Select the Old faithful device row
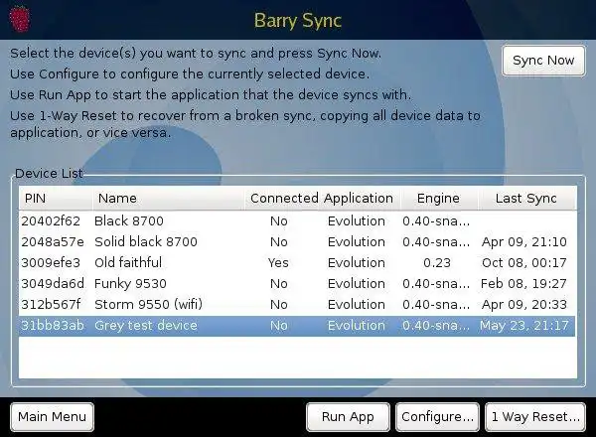The image size is (596, 437). (x=297, y=263)
